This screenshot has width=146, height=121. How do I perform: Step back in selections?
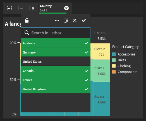(9, 8)
